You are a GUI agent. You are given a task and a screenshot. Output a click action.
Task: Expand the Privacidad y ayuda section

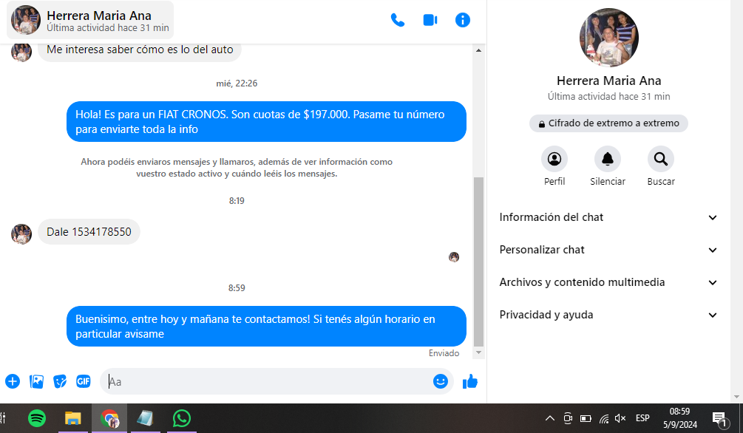(x=606, y=315)
